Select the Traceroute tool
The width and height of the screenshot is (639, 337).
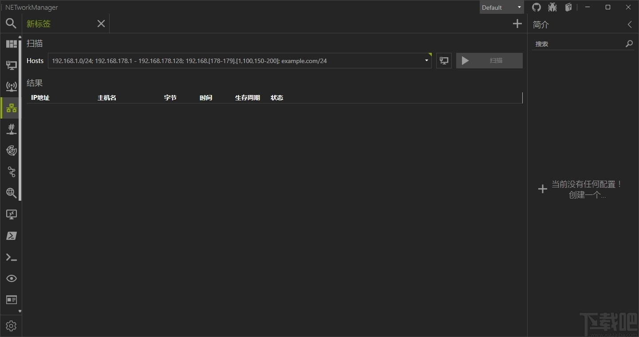[11, 172]
